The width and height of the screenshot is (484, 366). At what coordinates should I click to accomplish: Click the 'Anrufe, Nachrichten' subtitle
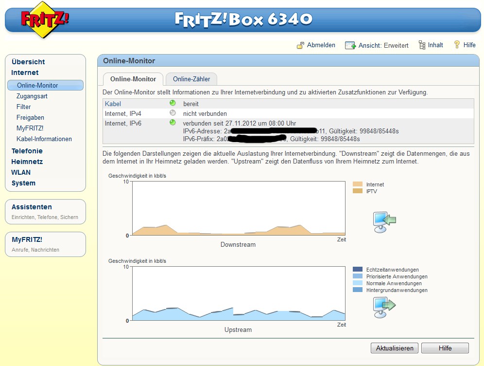coord(35,250)
